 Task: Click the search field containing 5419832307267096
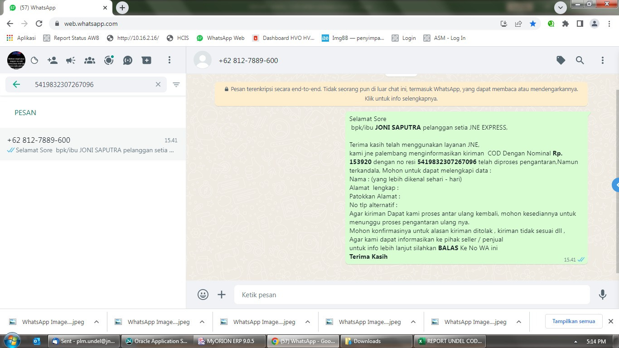(86, 84)
